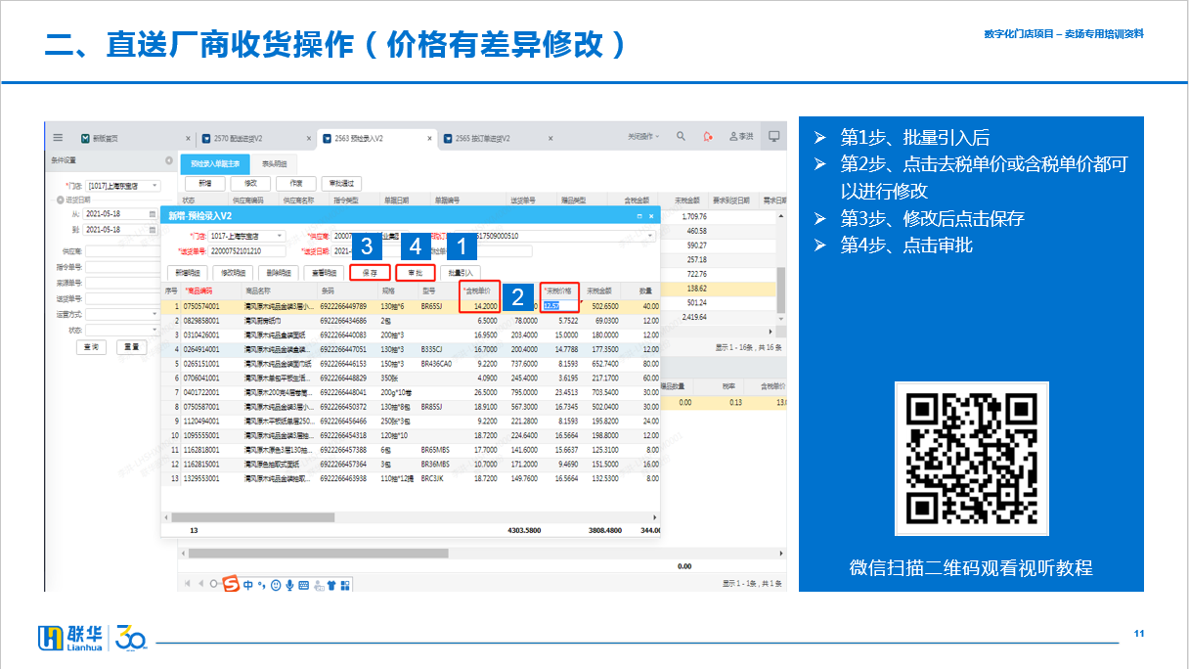Maximize the 新增-预检录入V2 dialog
This screenshot has width=1189, height=669.
tap(639, 215)
